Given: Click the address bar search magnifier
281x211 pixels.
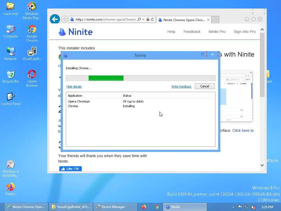Looking at the screenshot, I should (139, 20).
